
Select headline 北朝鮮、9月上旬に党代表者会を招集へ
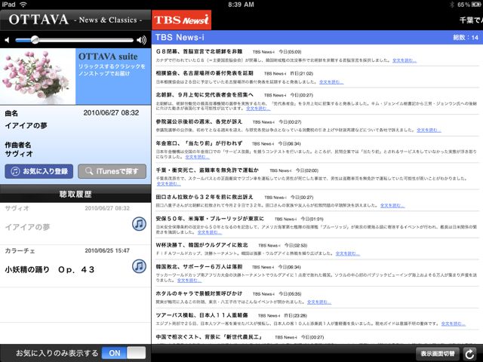pos(205,95)
